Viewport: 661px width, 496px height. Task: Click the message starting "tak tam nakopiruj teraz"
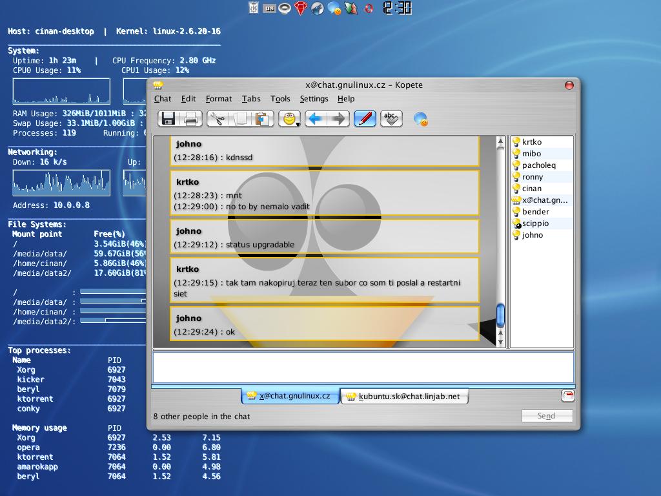click(x=317, y=288)
